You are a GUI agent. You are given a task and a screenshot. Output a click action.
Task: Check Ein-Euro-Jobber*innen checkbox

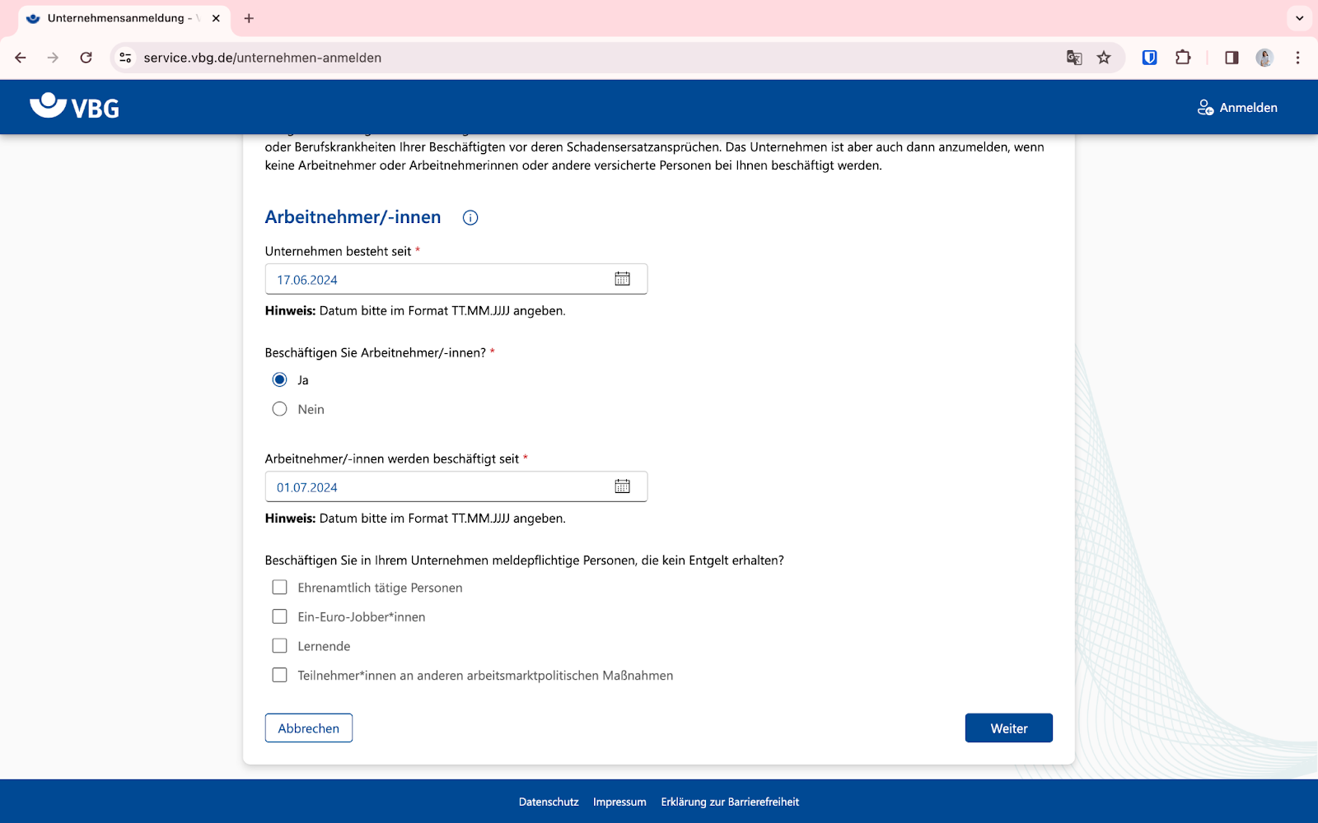point(280,617)
